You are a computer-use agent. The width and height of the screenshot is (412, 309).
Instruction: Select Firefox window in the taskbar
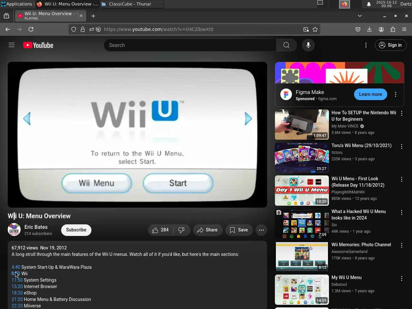[x=68, y=4]
